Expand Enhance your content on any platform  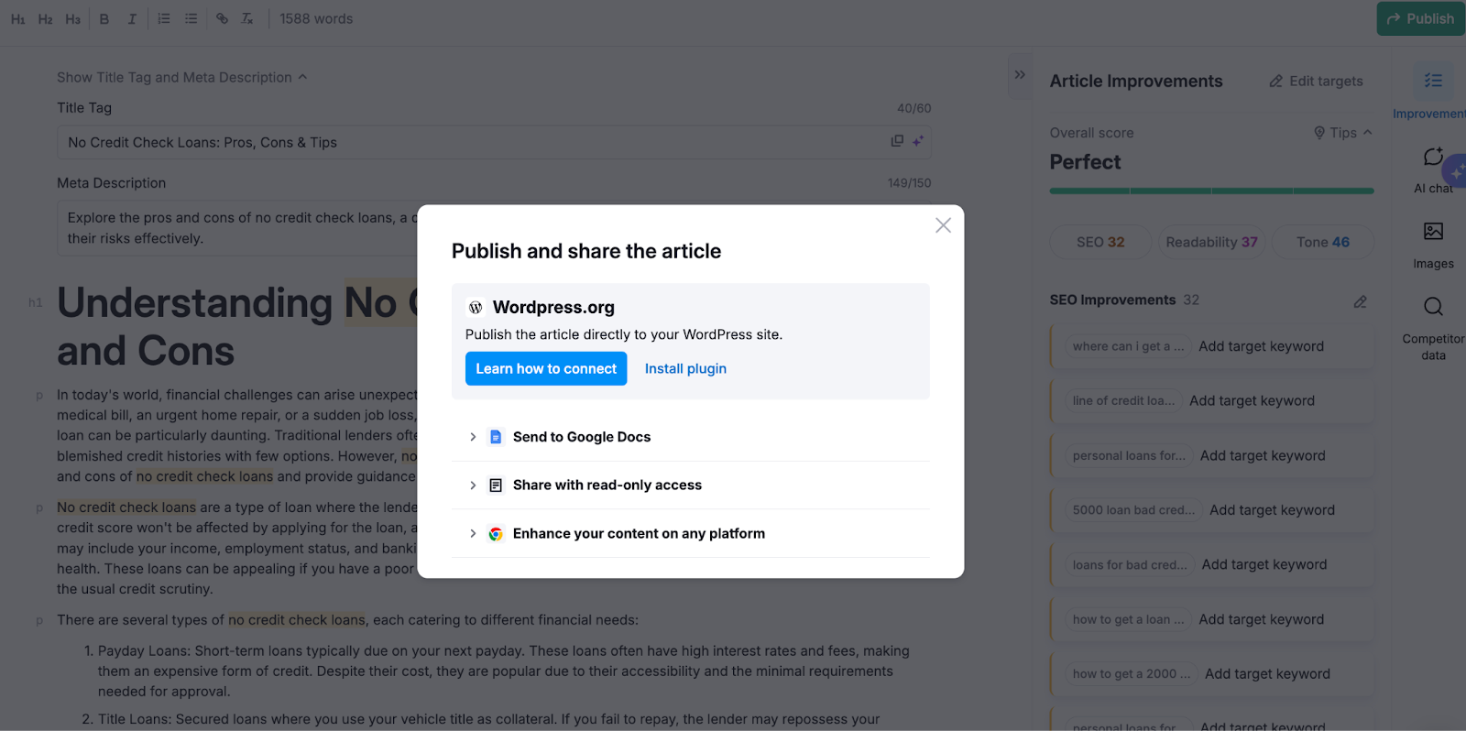tap(473, 533)
